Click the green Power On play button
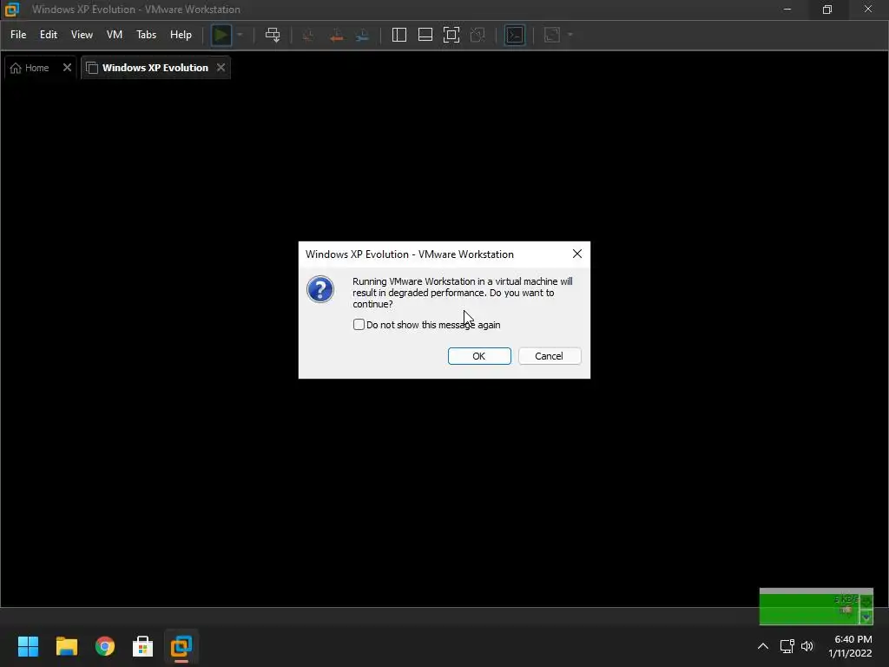 221,35
